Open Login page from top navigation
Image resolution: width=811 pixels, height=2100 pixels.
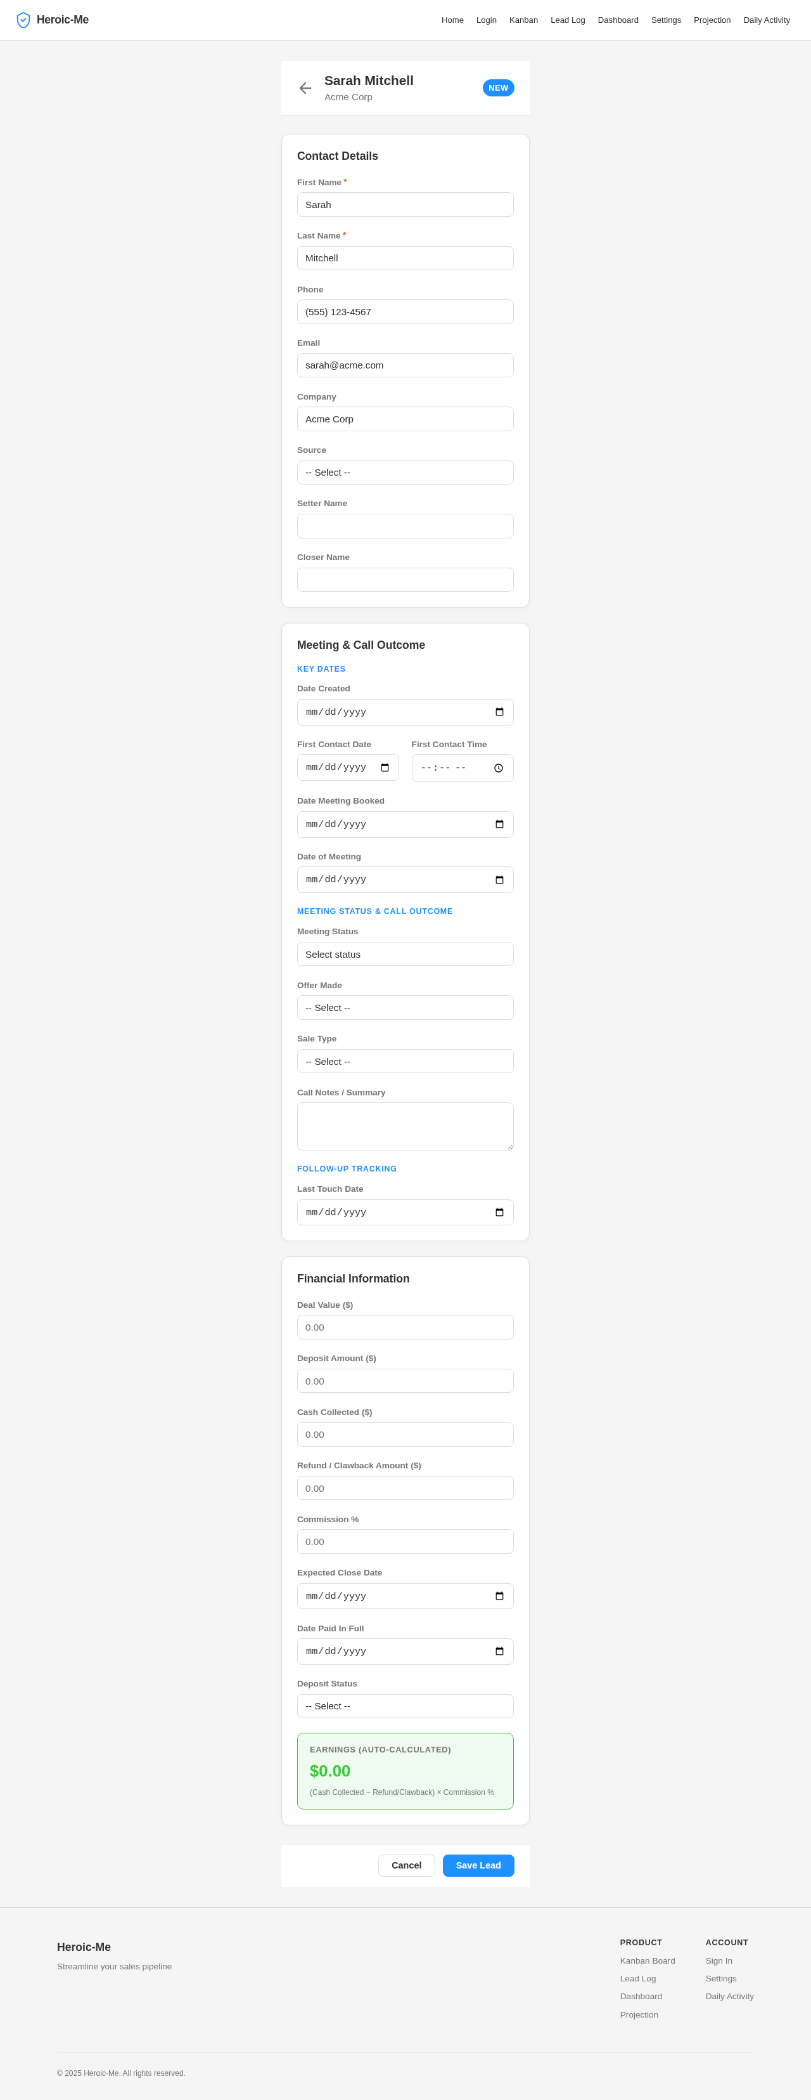pos(486,20)
